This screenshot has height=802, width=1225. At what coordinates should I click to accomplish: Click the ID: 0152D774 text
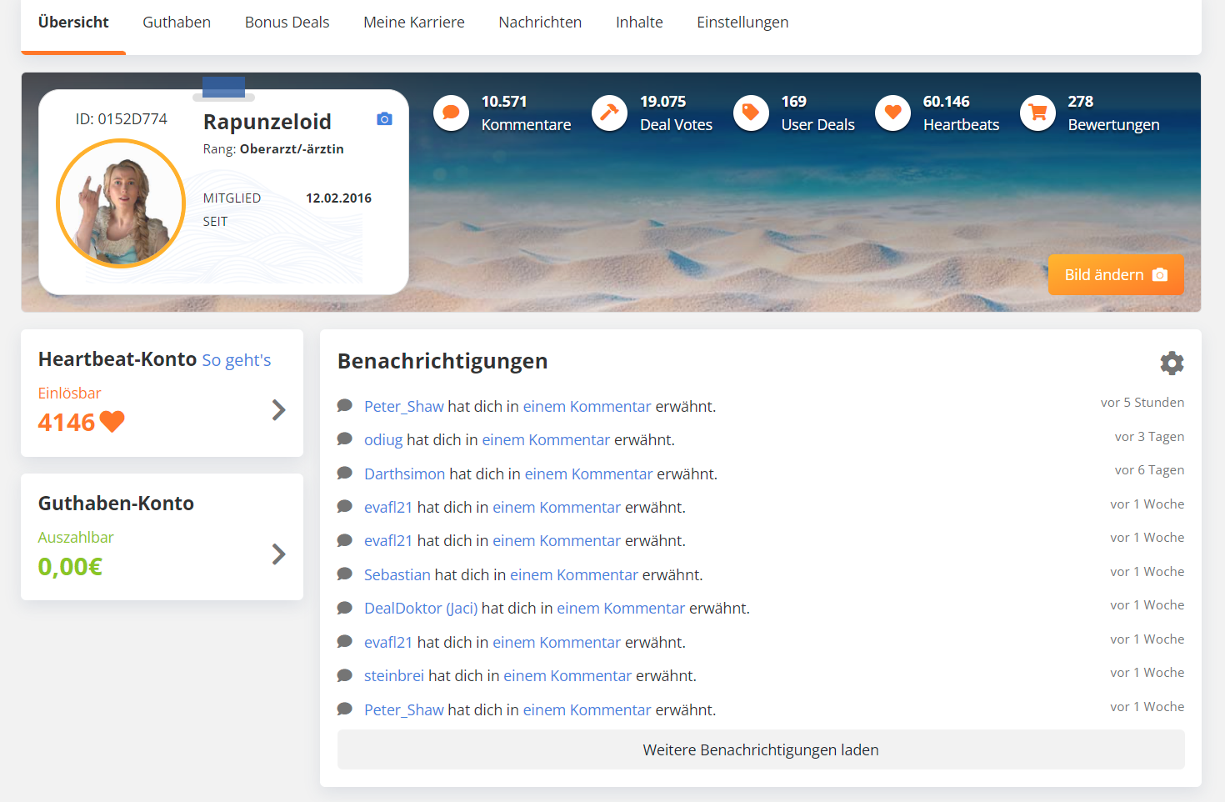pyautogui.click(x=122, y=119)
